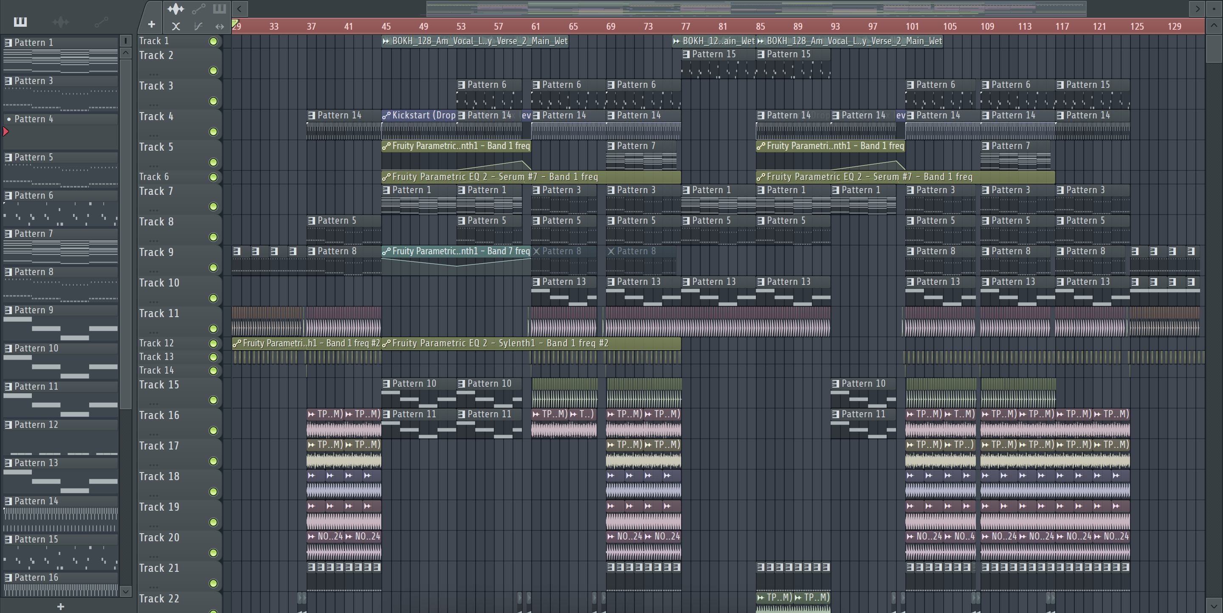The height and width of the screenshot is (613, 1223).
Task: Click the piano icon beside Pattern 7 in the picker
Action: 8,233
